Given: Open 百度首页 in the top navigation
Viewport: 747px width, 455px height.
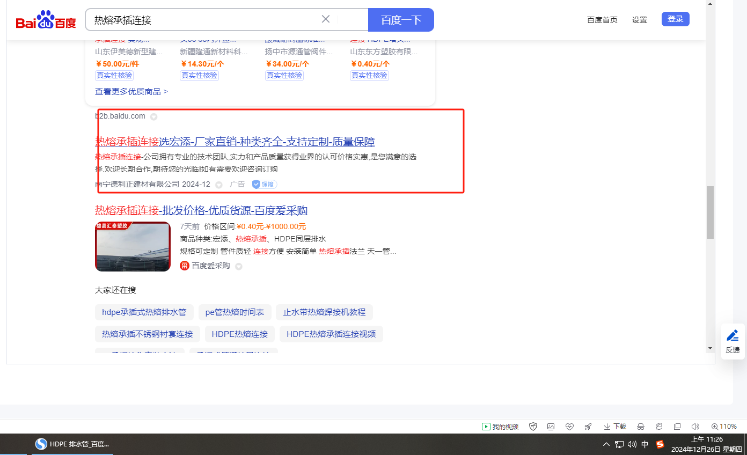Looking at the screenshot, I should point(602,20).
